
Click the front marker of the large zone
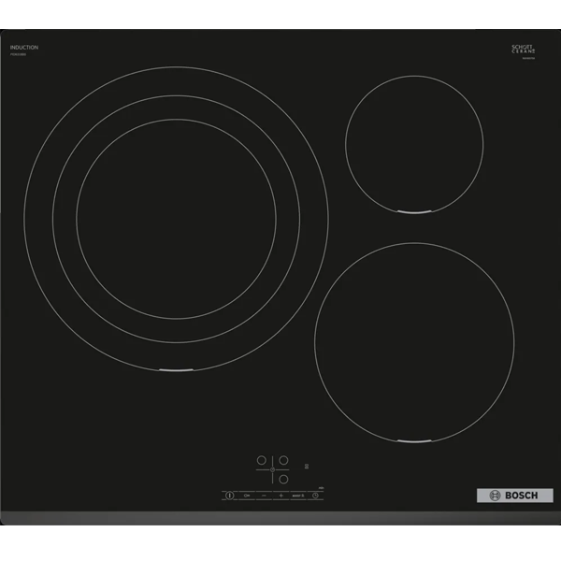point(176,371)
